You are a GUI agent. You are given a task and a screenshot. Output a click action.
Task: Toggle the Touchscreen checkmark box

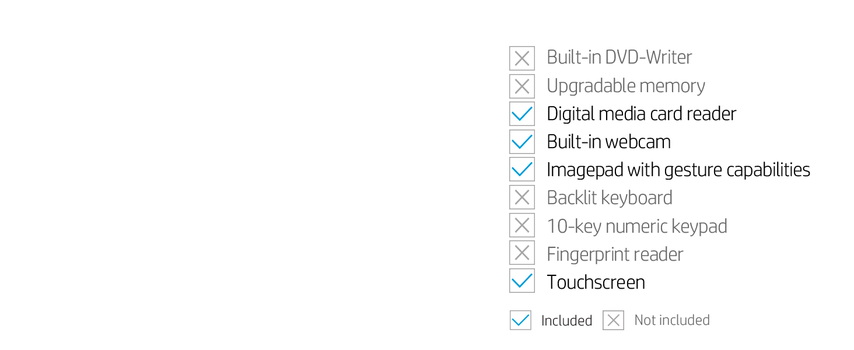[521, 281]
